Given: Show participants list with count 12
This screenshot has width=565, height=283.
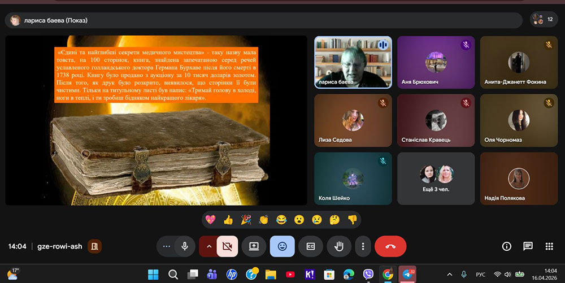Looking at the screenshot, I should (x=544, y=20).
